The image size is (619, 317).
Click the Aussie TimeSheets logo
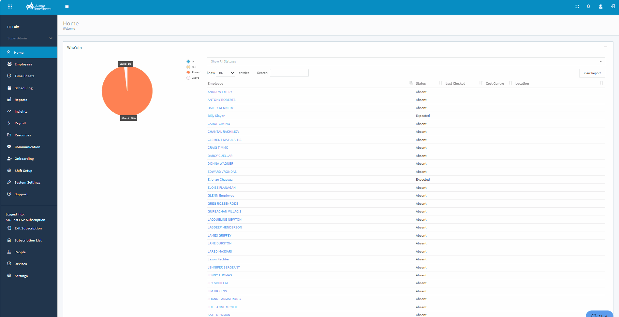point(38,7)
